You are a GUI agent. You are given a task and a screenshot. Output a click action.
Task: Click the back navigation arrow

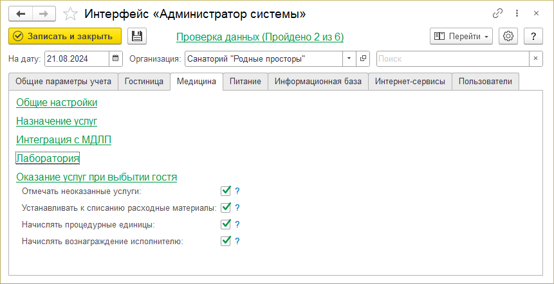coord(21,13)
